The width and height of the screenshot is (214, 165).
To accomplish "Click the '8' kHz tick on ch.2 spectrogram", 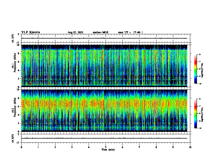I will click(x=19, y=98).
